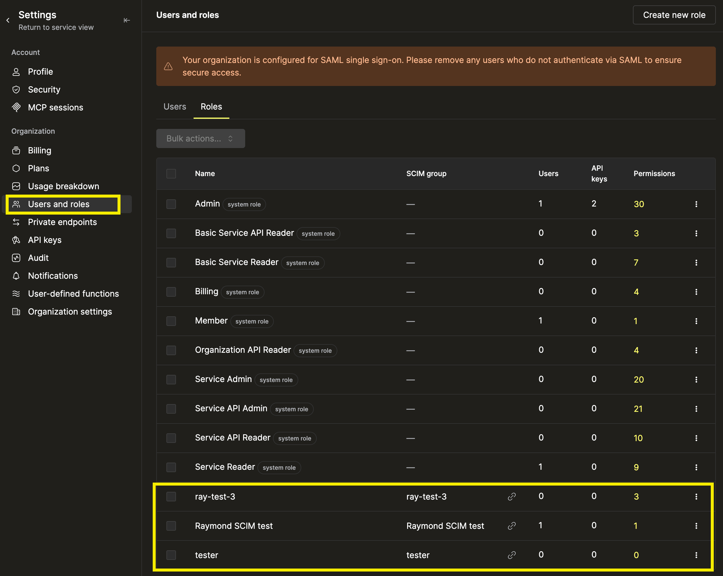Image resolution: width=723 pixels, height=576 pixels.
Task: Collapse the settings sidebar
Action: click(127, 21)
